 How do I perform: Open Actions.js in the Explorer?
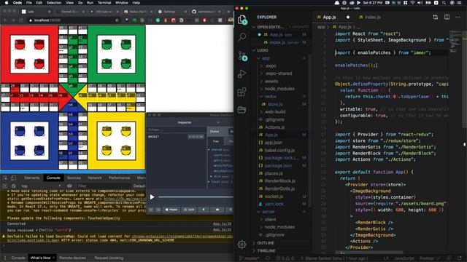[x=274, y=127]
